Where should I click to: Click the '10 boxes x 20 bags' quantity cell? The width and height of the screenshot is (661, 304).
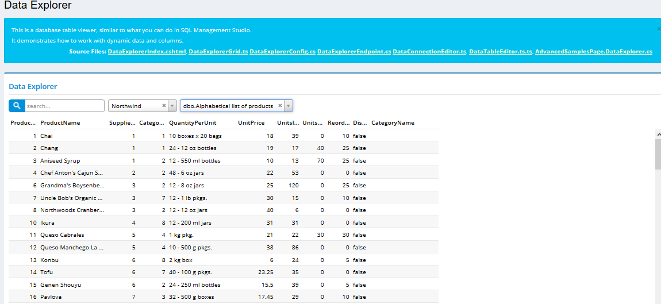(x=195, y=136)
